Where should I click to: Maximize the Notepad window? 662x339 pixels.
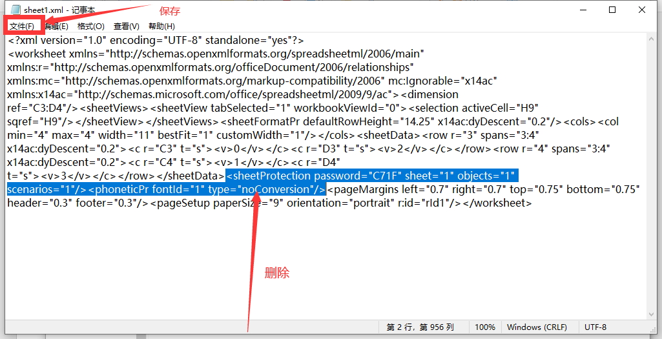click(x=612, y=10)
